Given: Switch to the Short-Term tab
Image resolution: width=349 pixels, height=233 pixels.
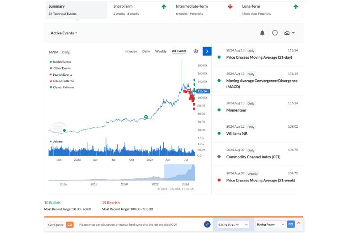Looking at the screenshot, I should pos(140,10).
